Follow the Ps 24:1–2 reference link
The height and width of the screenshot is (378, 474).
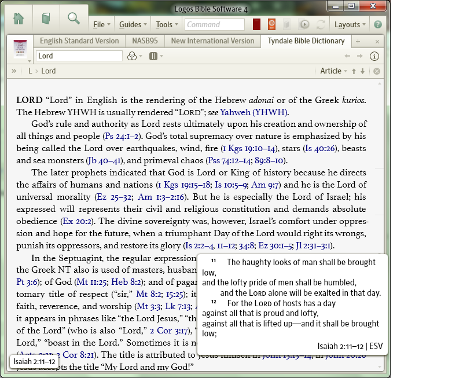[122, 137]
